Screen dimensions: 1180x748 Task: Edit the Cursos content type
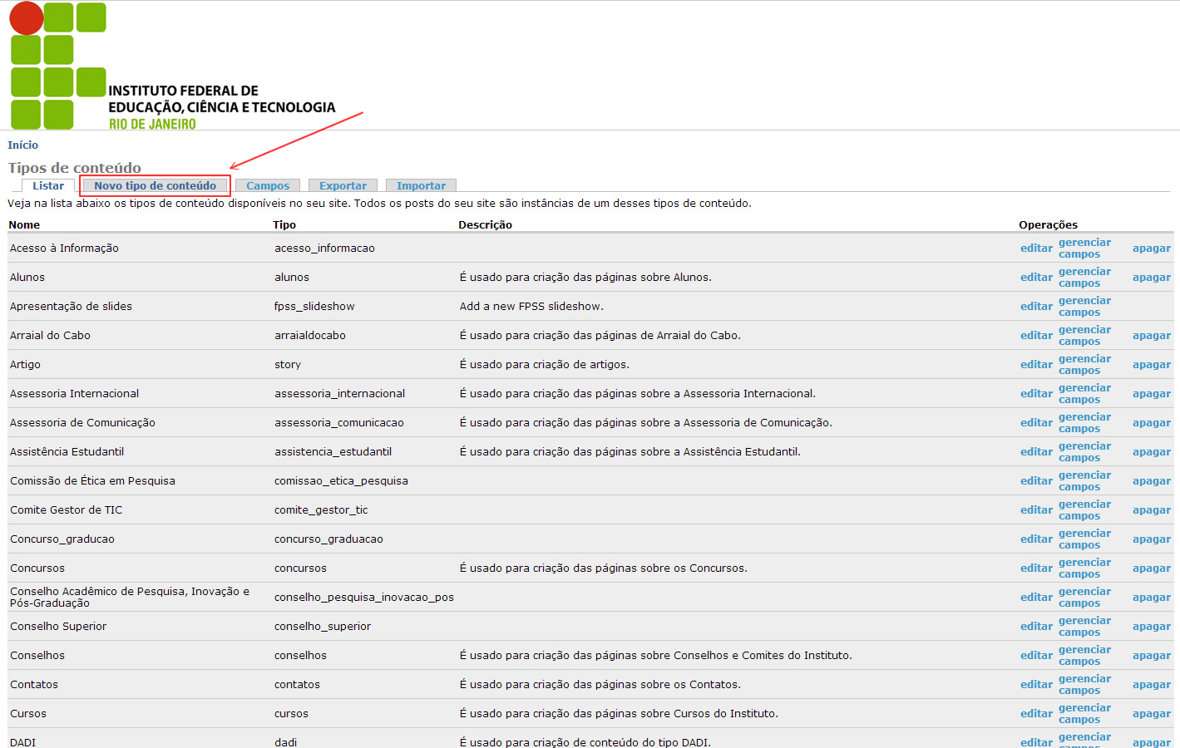point(1036,714)
